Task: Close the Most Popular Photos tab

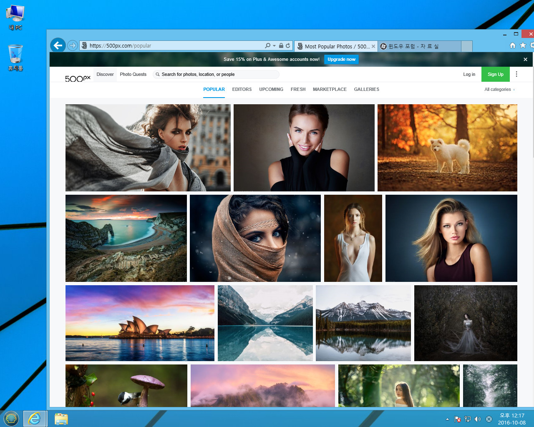Action: (373, 46)
